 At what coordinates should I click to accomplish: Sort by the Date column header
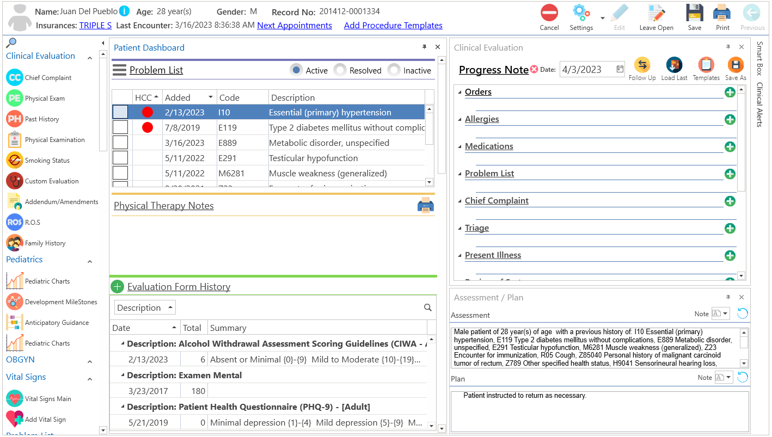pos(145,328)
